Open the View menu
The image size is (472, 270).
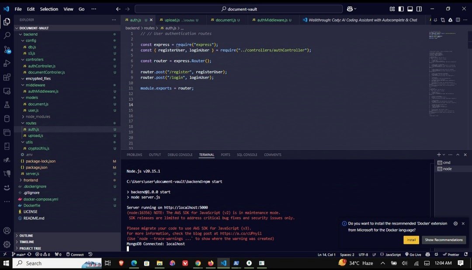pyautogui.click(x=68, y=9)
